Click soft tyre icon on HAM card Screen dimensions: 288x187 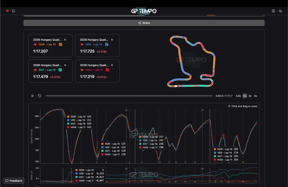coord(82,70)
